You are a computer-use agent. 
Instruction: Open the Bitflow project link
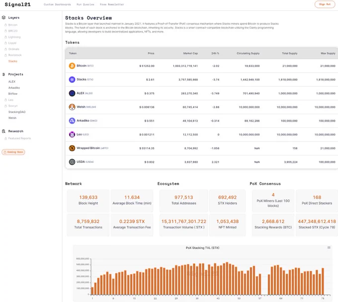tap(13, 94)
